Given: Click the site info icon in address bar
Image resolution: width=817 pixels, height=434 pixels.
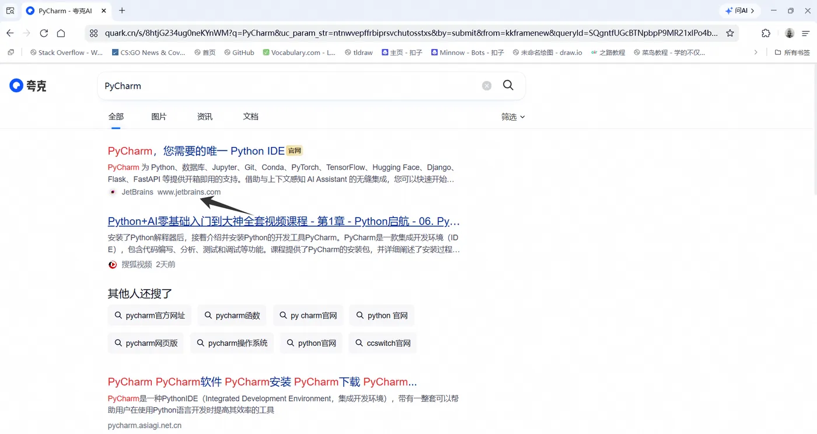Looking at the screenshot, I should [93, 33].
